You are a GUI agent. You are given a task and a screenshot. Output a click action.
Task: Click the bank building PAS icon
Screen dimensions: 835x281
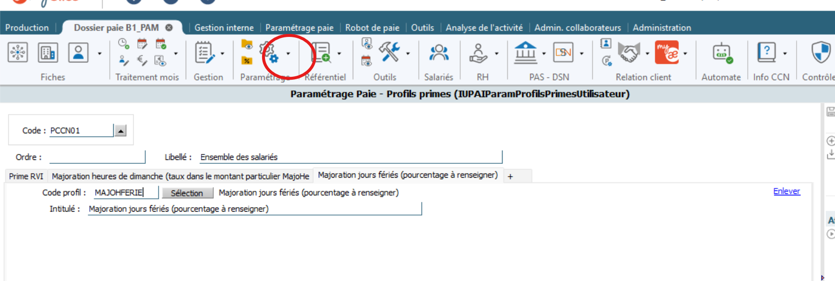pyautogui.click(x=526, y=53)
